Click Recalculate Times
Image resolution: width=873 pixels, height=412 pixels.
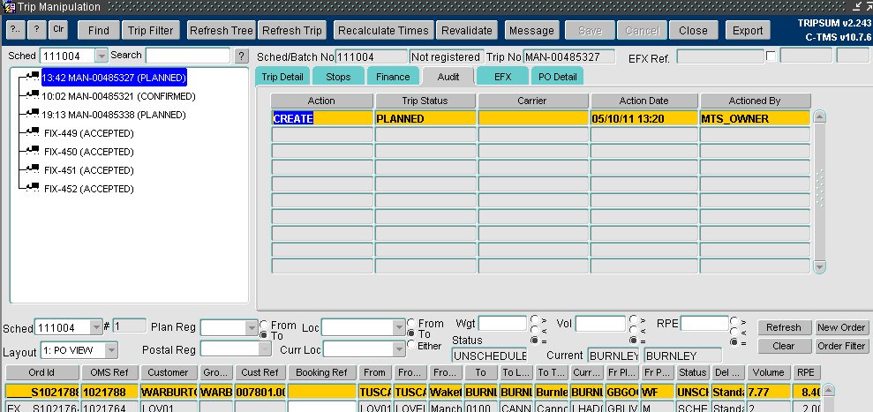coord(384,31)
